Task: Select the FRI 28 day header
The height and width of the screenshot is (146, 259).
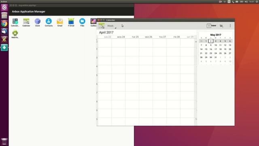Action: coord(176,37)
